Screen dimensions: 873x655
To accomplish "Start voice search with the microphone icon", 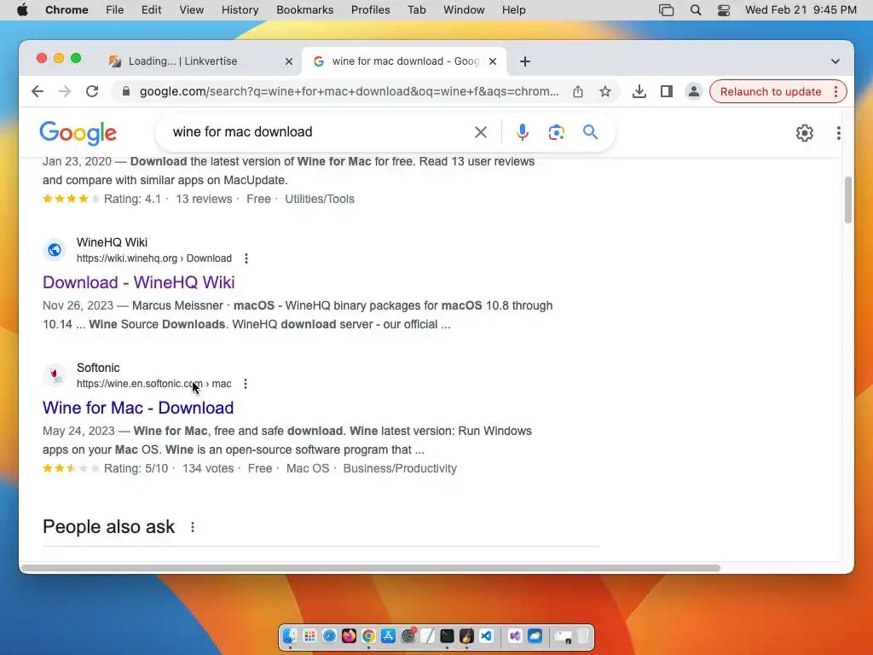I will 523,132.
